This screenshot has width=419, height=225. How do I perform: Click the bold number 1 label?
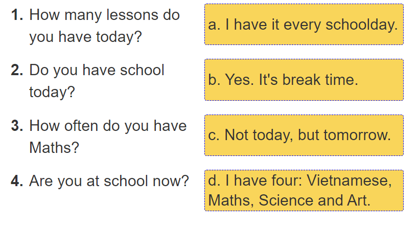pos(17,15)
